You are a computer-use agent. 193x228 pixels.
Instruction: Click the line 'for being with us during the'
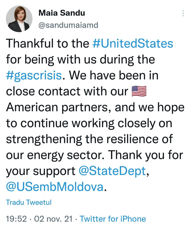coord(81,59)
